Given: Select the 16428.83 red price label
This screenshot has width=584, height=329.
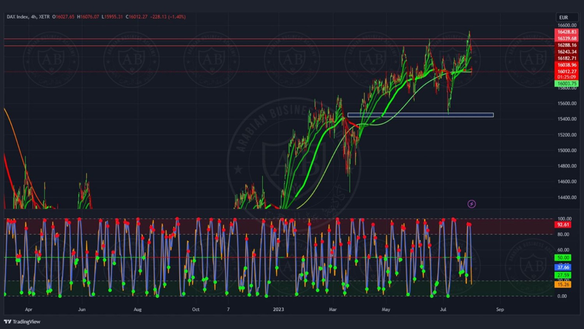Looking at the screenshot, I should [x=566, y=32].
